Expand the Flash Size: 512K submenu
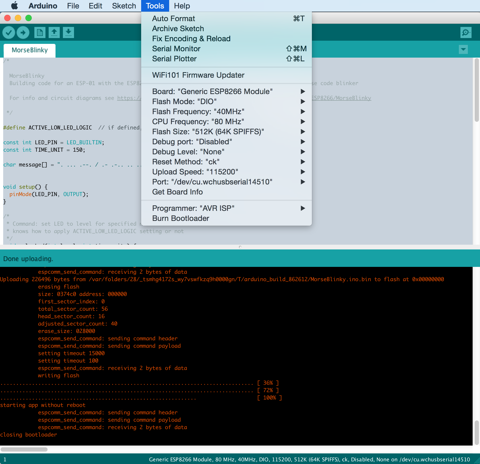Viewport: 480px width, 464px height. 227,132
